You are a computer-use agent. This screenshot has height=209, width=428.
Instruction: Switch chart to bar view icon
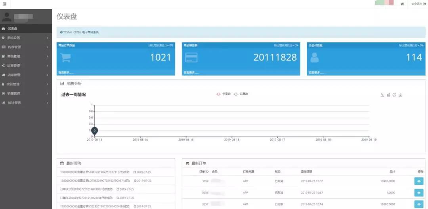(388, 95)
